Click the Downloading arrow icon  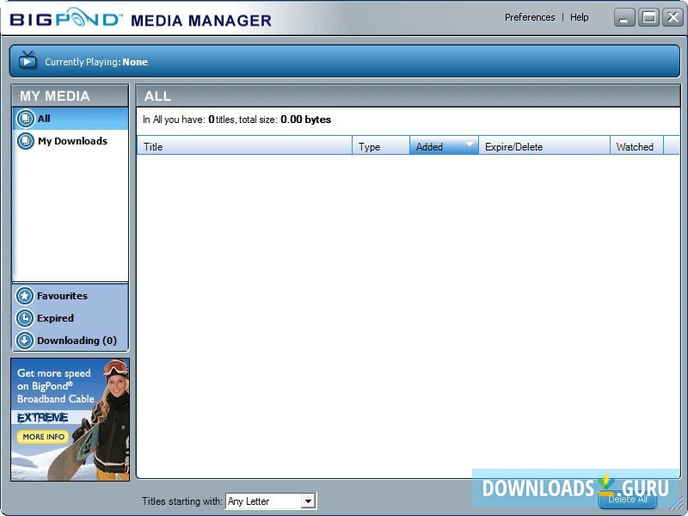pyautogui.click(x=25, y=341)
